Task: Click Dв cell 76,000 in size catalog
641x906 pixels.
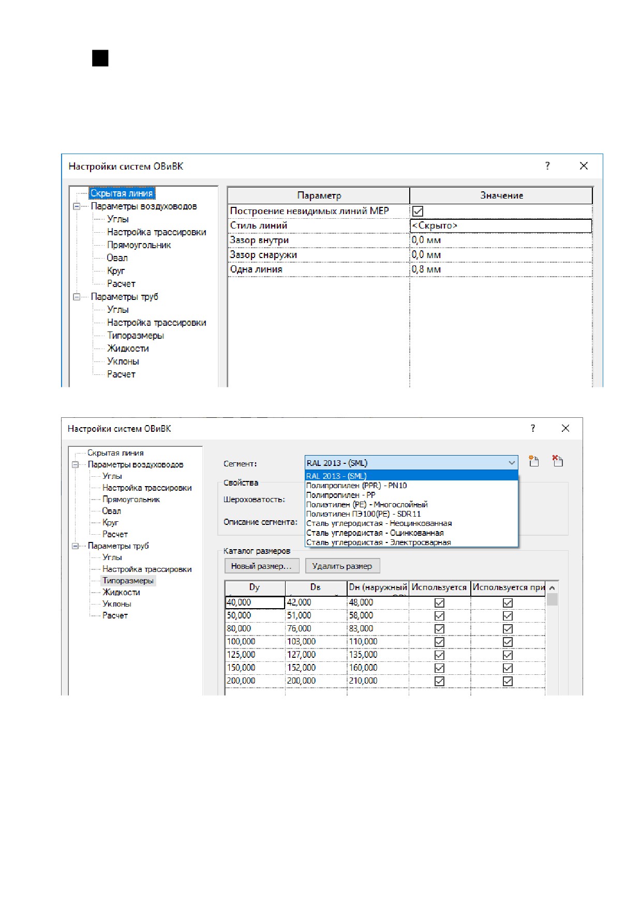Action: click(x=316, y=628)
